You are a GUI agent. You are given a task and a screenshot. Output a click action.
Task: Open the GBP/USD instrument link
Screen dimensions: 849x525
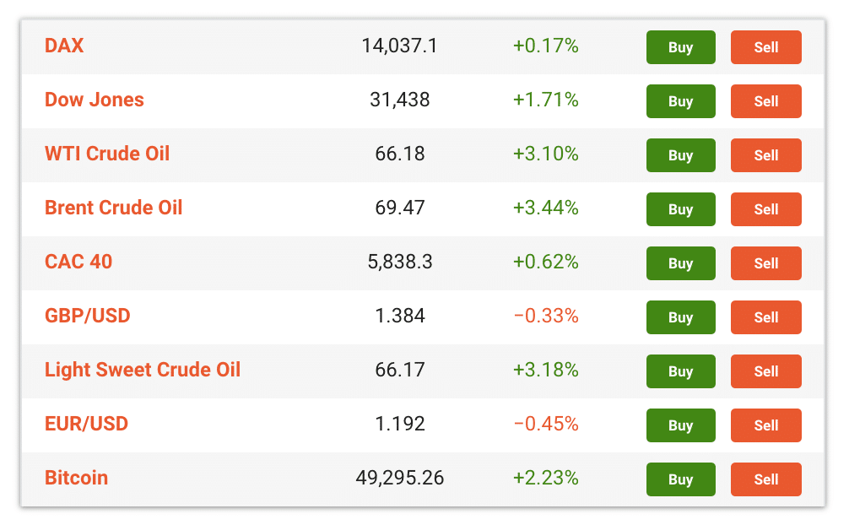point(88,316)
